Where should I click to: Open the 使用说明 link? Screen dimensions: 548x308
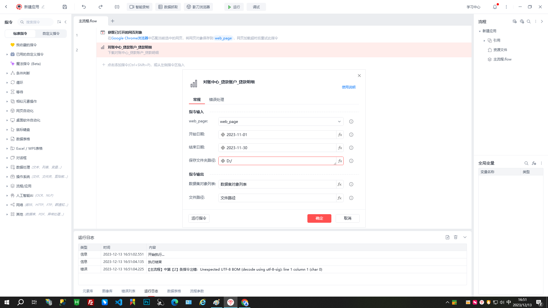pos(348,87)
